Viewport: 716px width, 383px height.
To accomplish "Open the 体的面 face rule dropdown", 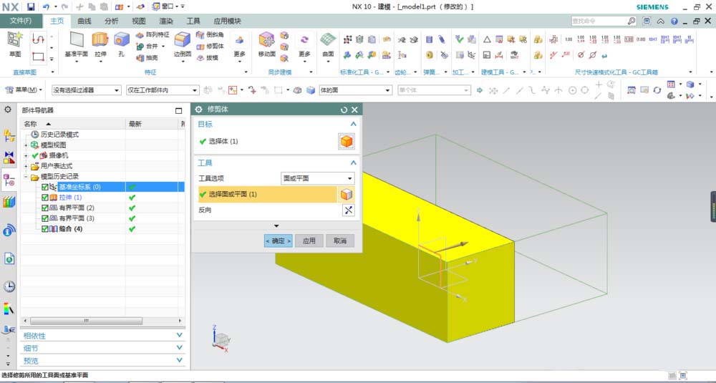I will tap(355, 90).
